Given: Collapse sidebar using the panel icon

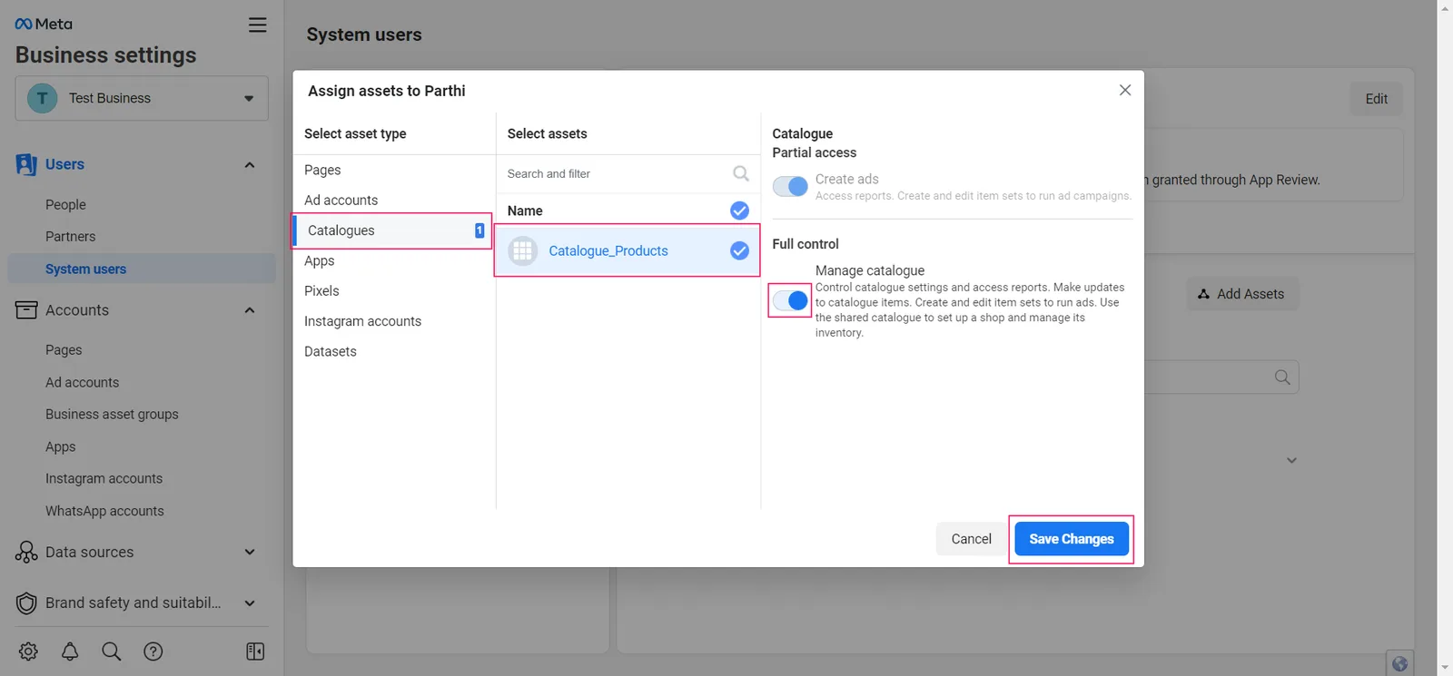Looking at the screenshot, I should (255, 651).
